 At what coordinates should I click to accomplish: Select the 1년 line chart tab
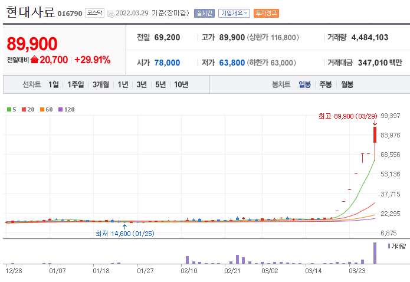click(123, 84)
